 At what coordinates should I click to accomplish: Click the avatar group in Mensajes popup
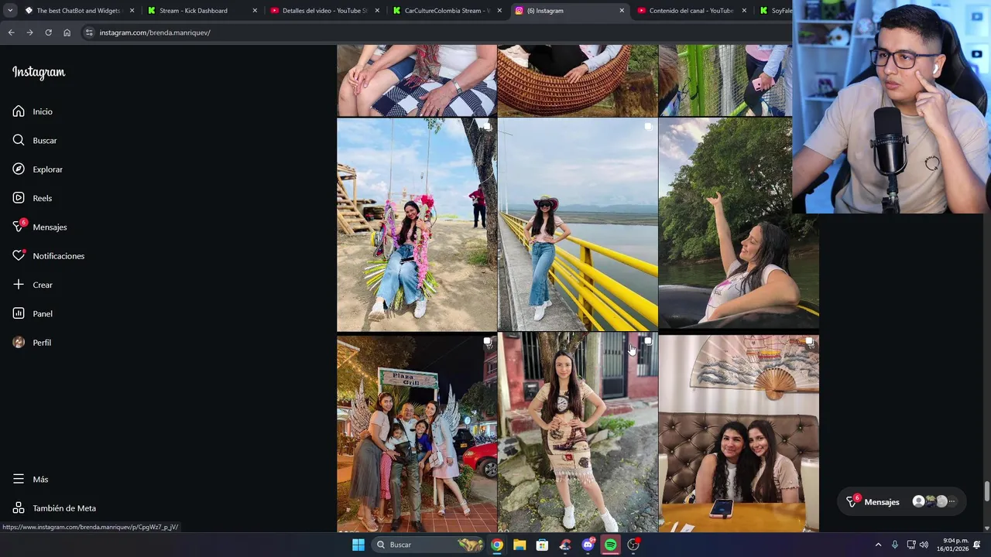coord(935,501)
